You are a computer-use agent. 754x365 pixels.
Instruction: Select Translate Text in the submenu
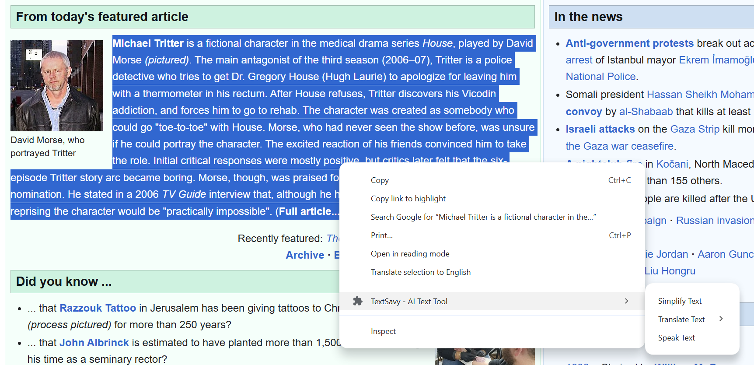tap(692, 319)
